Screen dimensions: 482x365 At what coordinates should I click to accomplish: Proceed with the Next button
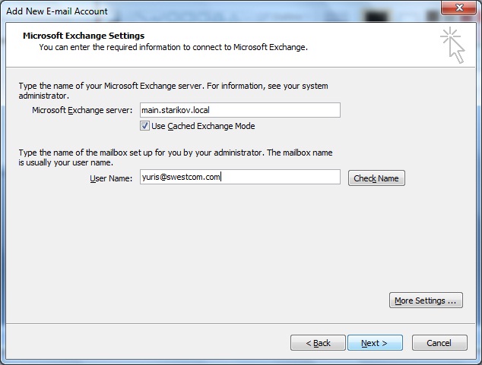tap(375, 343)
